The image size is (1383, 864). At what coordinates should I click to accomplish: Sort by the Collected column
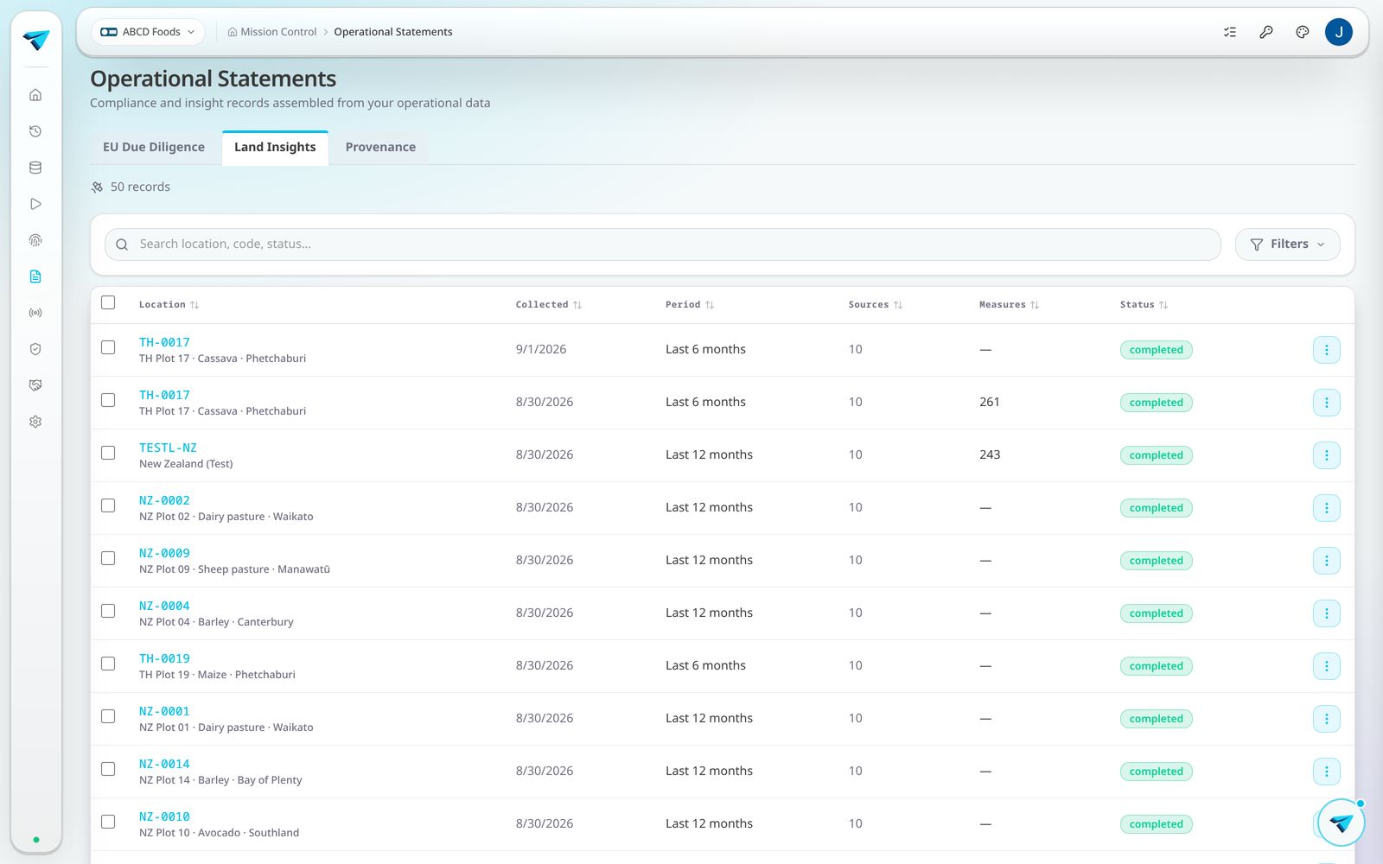pos(548,305)
